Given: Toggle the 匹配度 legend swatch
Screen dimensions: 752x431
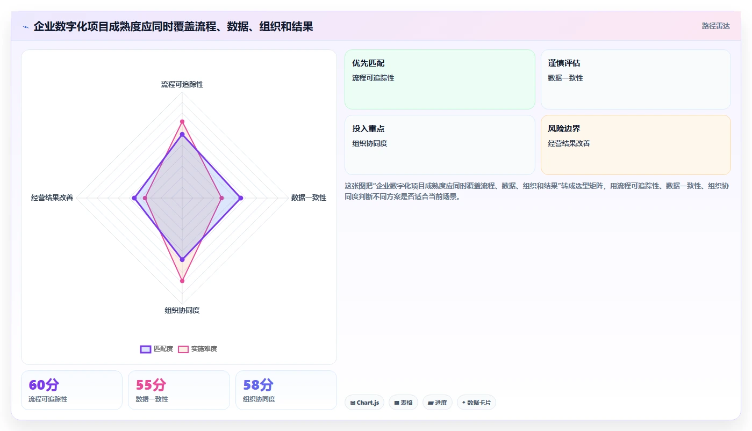Looking at the screenshot, I should (x=145, y=349).
